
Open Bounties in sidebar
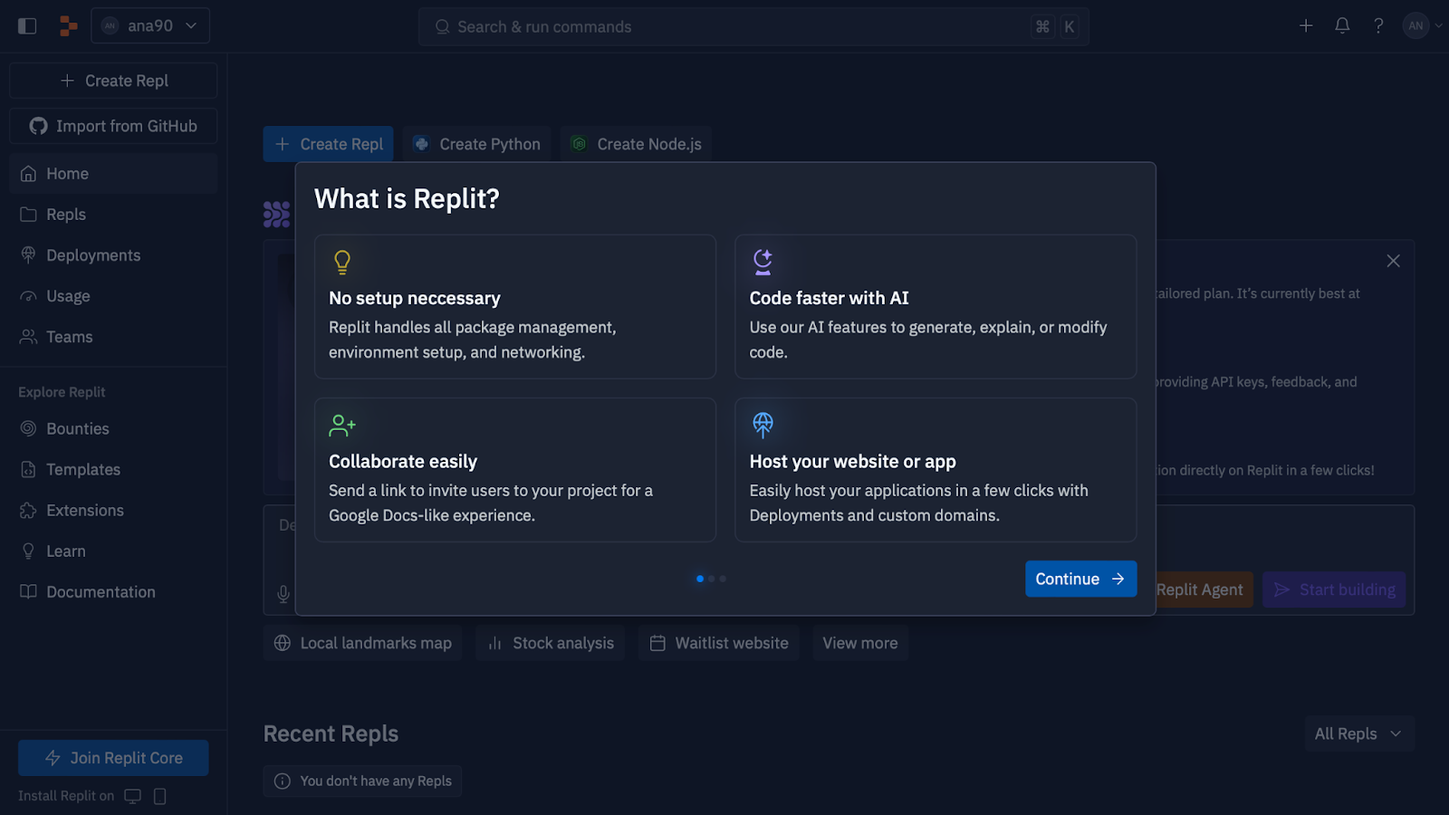point(113,428)
